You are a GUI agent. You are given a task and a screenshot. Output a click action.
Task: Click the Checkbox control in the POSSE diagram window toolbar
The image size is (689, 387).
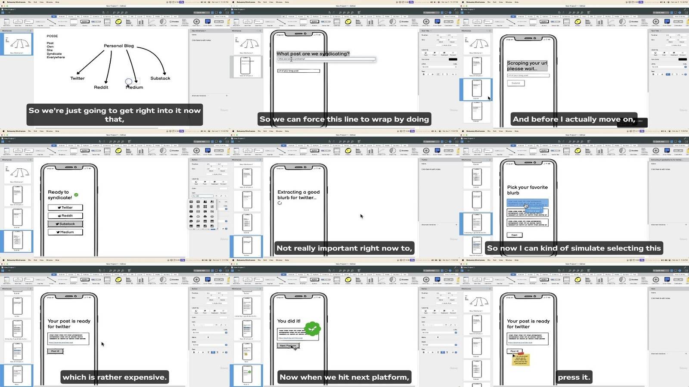point(174,22)
